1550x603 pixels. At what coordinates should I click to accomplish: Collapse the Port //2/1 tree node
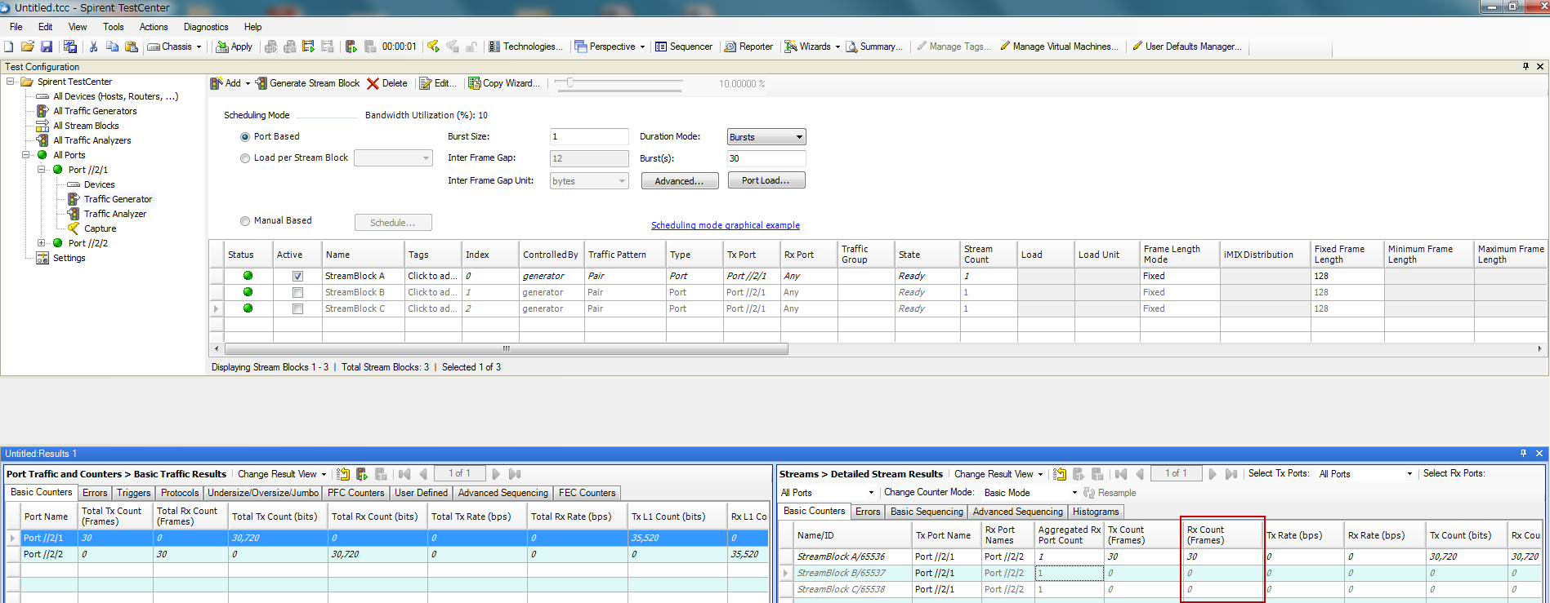42,170
